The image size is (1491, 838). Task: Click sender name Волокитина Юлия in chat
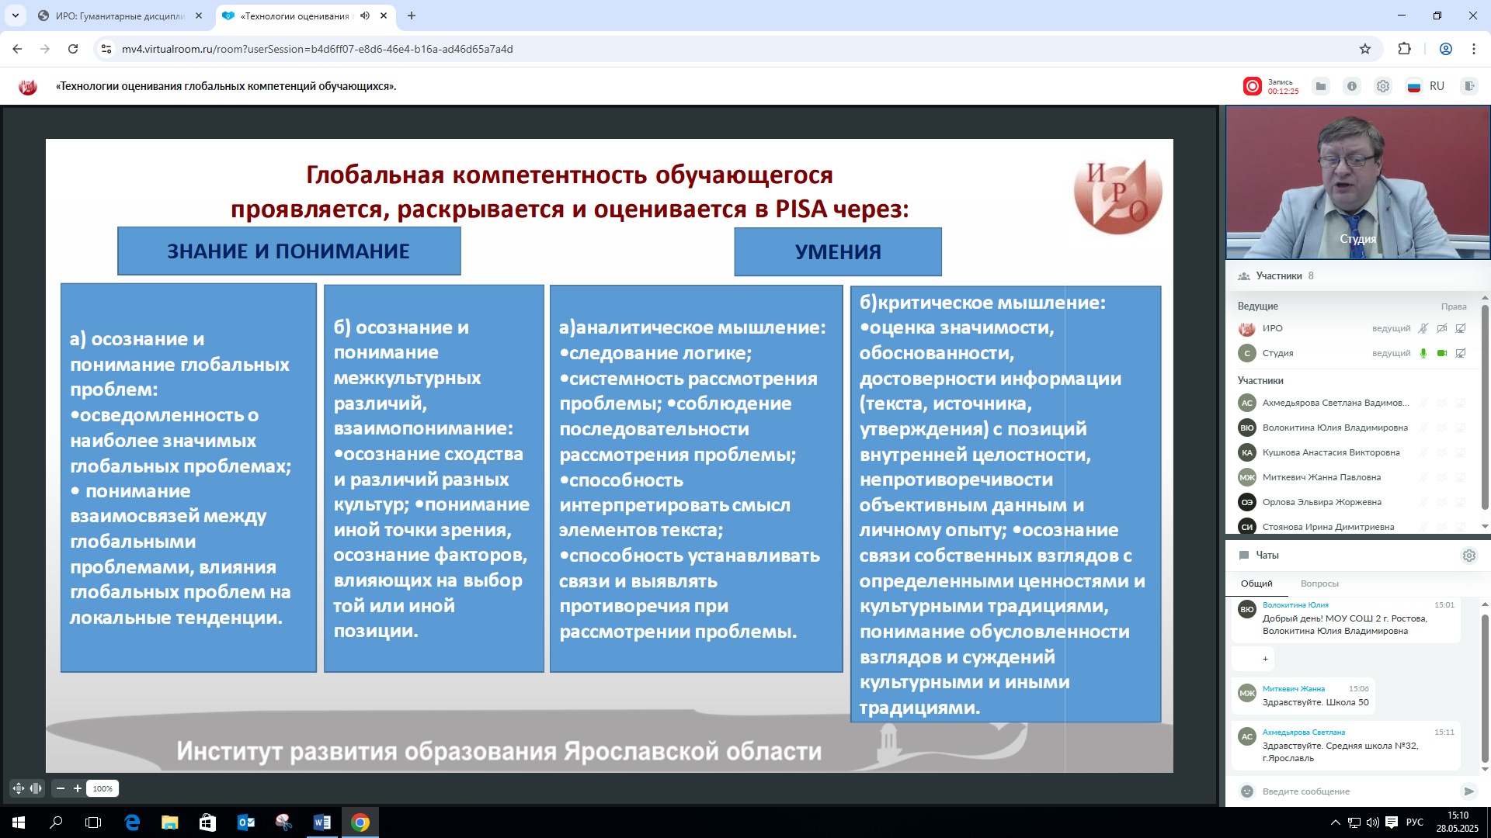(x=1295, y=604)
